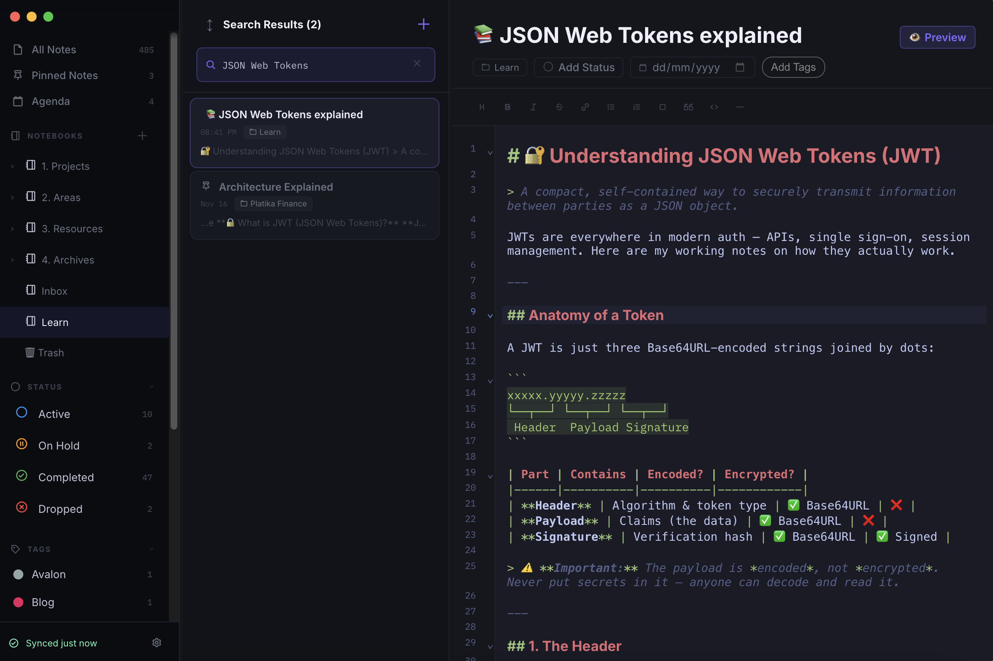Insert heading with the H toolbar icon
The width and height of the screenshot is (993, 661).
click(482, 107)
